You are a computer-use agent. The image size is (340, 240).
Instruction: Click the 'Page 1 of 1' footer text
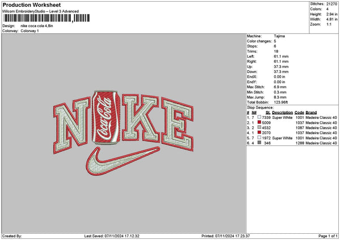point(328,236)
